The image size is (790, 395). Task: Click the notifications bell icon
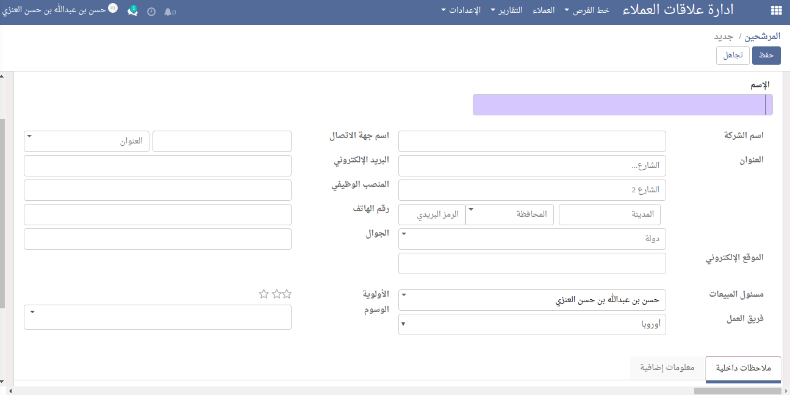pos(168,12)
